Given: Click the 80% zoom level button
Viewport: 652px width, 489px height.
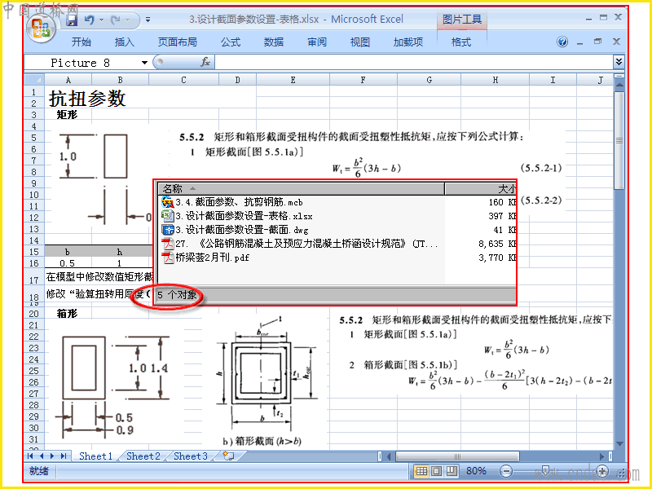Looking at the screenshot, I should coord(476,471).
